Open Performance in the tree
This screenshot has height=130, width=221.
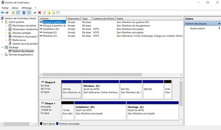tap(19, 40)
